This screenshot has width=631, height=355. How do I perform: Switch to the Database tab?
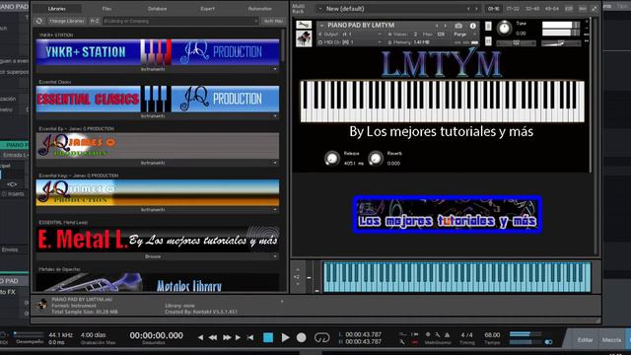pyautogui.click(x=158, y=9)
